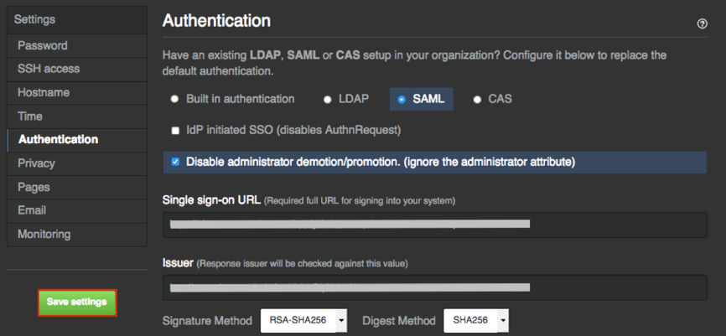Click the Single sign-on URL input field

(x=434, y=225)
